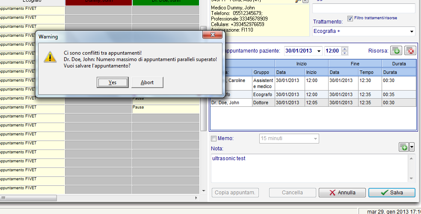Click the Inizio column group header
The image size is (421, 214).
tap(302, 64)
